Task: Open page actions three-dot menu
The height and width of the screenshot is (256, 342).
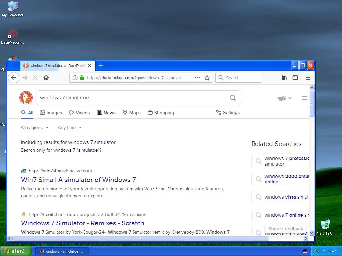Action: tap(198, 78)
